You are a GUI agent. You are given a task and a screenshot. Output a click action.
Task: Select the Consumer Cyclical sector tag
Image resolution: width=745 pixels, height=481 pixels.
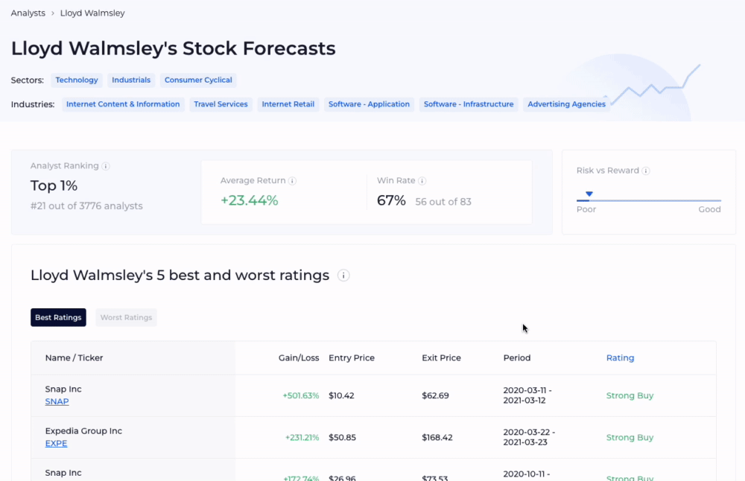coord(198,80)
